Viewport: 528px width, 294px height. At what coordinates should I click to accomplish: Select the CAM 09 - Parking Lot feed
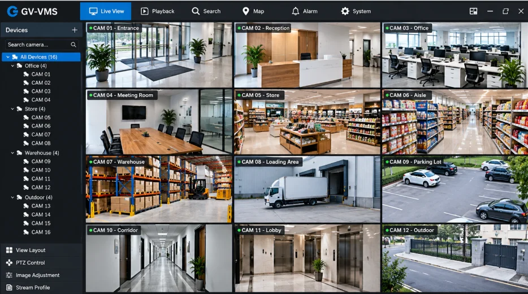(x=455, y=189)
